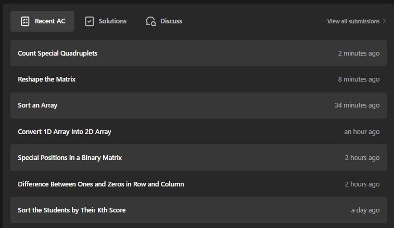Click the Discuss speech bubble icon
394x228 pixels.
[x=151, y=21]
